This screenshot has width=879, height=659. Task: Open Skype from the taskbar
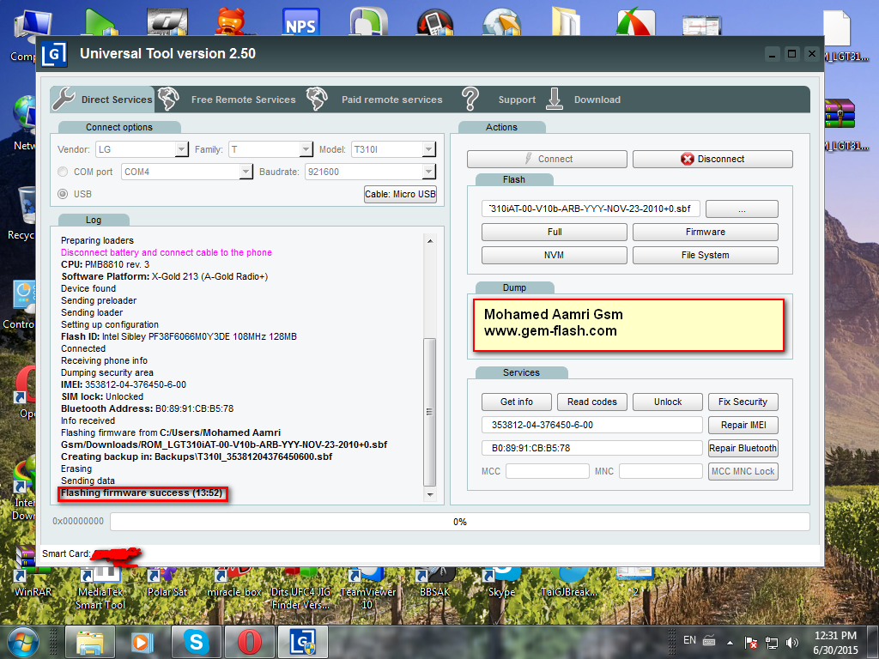pos(197,642)
